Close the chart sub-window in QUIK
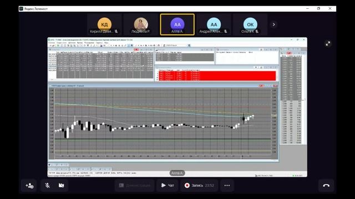The image size is (355, 199). 275,86
